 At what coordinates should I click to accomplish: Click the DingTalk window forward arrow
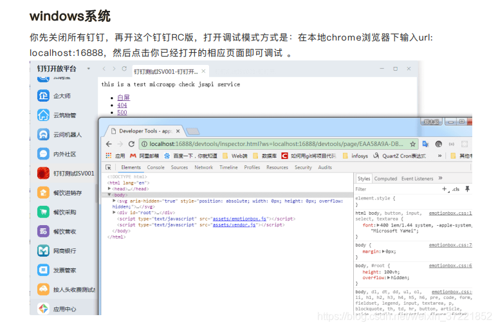pyautogui.click(x=114, y=69)
